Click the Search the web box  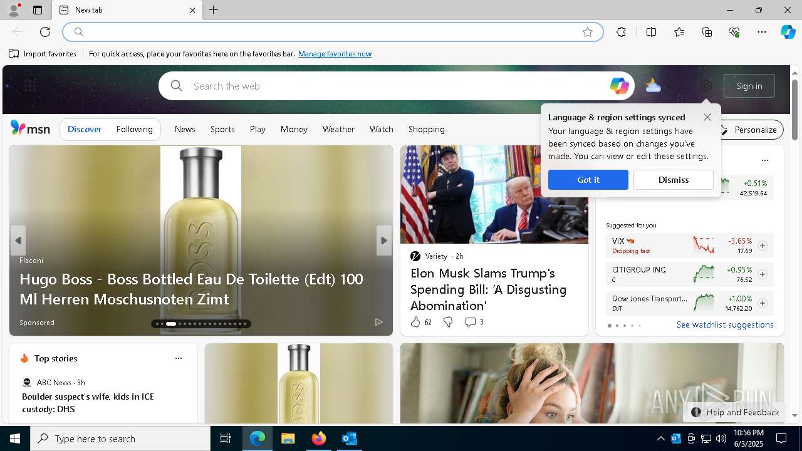pos(395,86)
